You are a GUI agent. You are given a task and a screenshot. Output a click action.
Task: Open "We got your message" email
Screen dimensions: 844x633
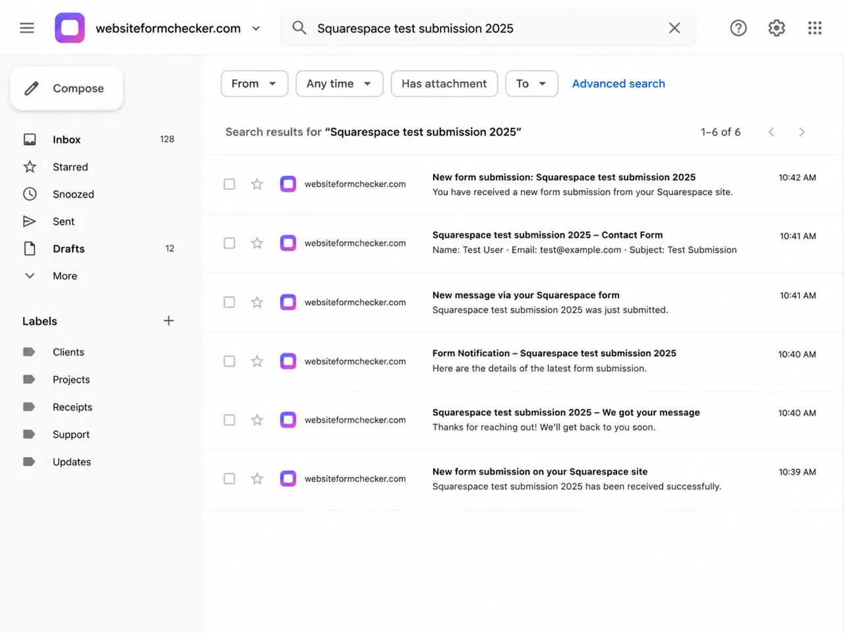pos(524,420)
